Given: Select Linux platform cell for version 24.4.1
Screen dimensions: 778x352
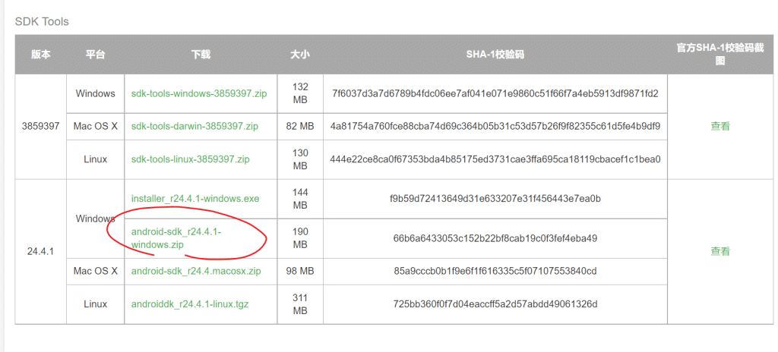Looking at the screenshot, I should [x=95, y=304].
